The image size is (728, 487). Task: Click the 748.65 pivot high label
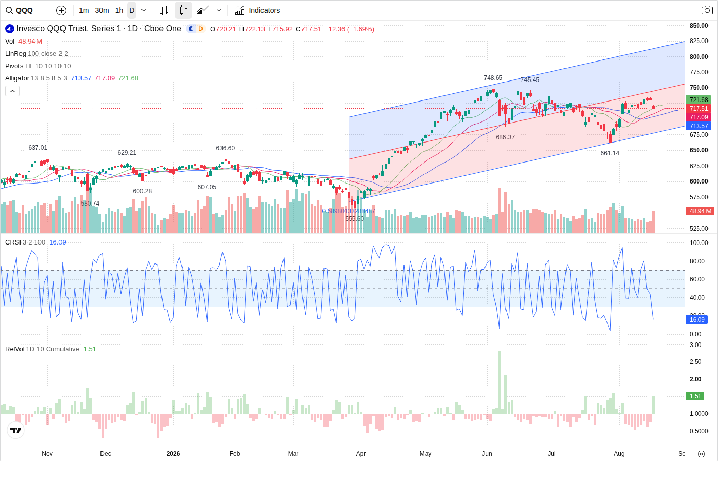493,78
